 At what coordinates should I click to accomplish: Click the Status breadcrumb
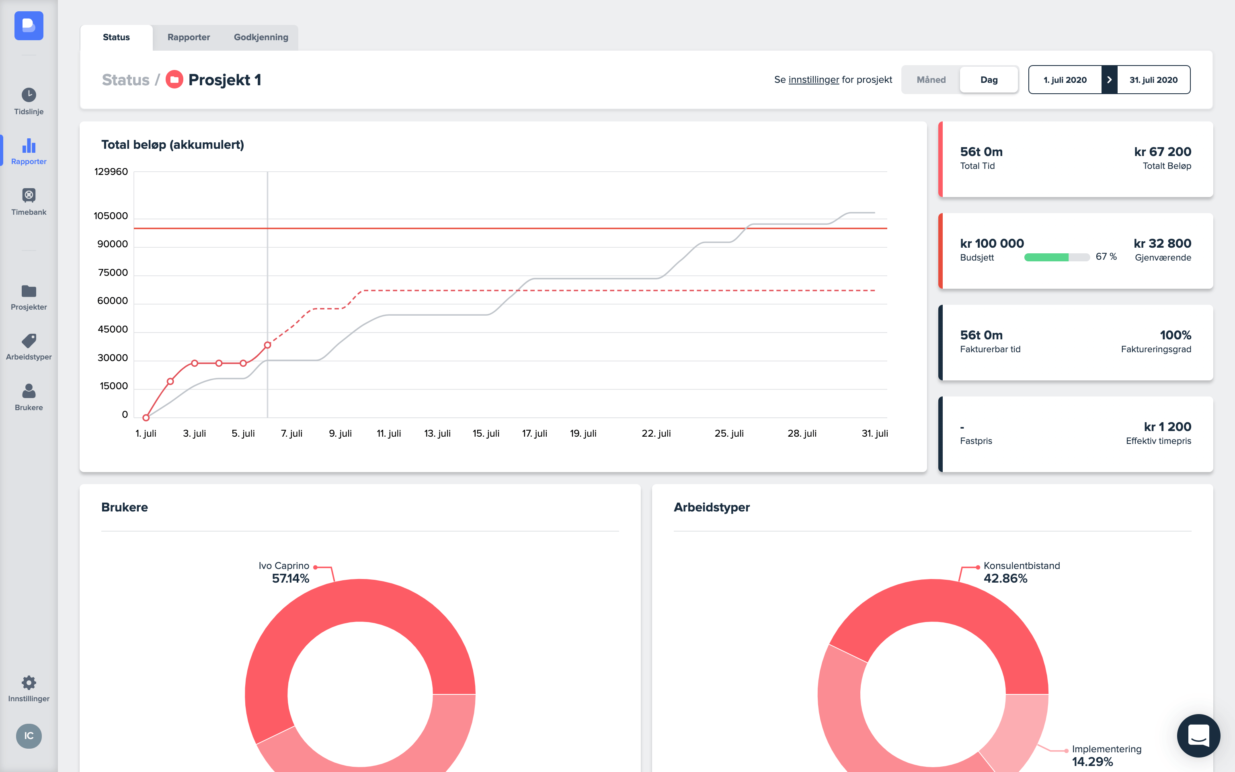[x=125, y=80]
